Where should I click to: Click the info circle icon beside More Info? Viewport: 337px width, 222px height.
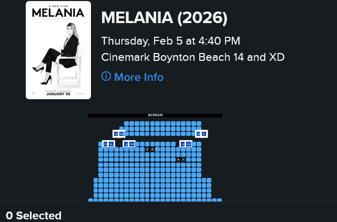(106, 77)
